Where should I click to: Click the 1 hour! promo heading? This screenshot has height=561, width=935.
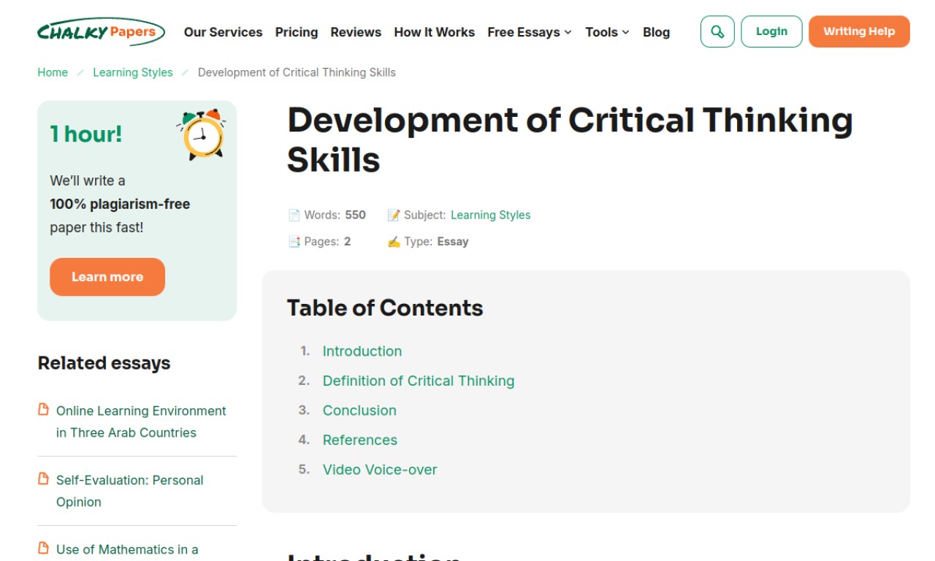[x=86, y=134]
